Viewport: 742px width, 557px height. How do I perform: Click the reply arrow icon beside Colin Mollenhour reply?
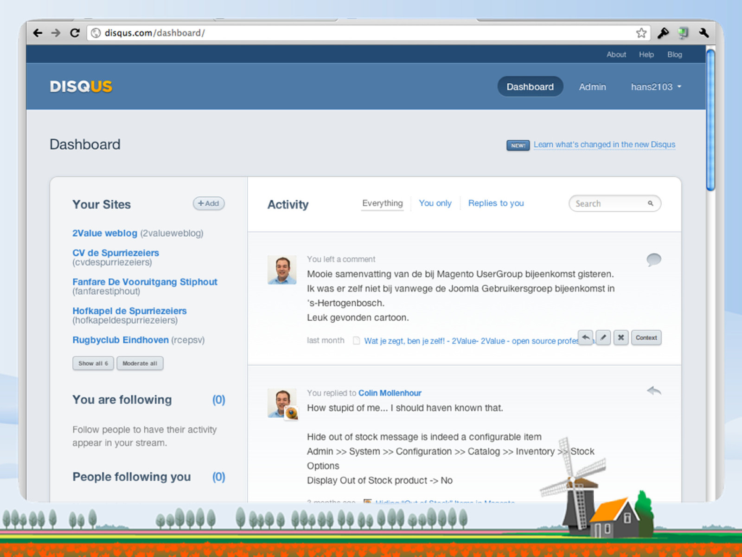pos(654,391)
